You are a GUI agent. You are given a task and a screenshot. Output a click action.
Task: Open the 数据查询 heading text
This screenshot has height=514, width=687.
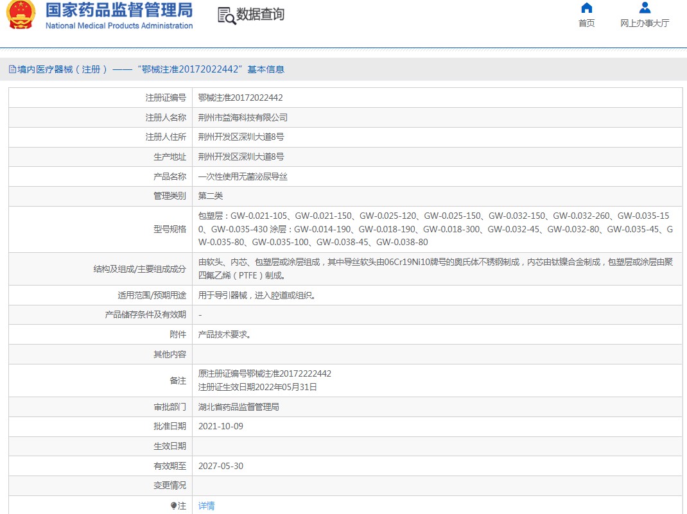coord(260,15)
